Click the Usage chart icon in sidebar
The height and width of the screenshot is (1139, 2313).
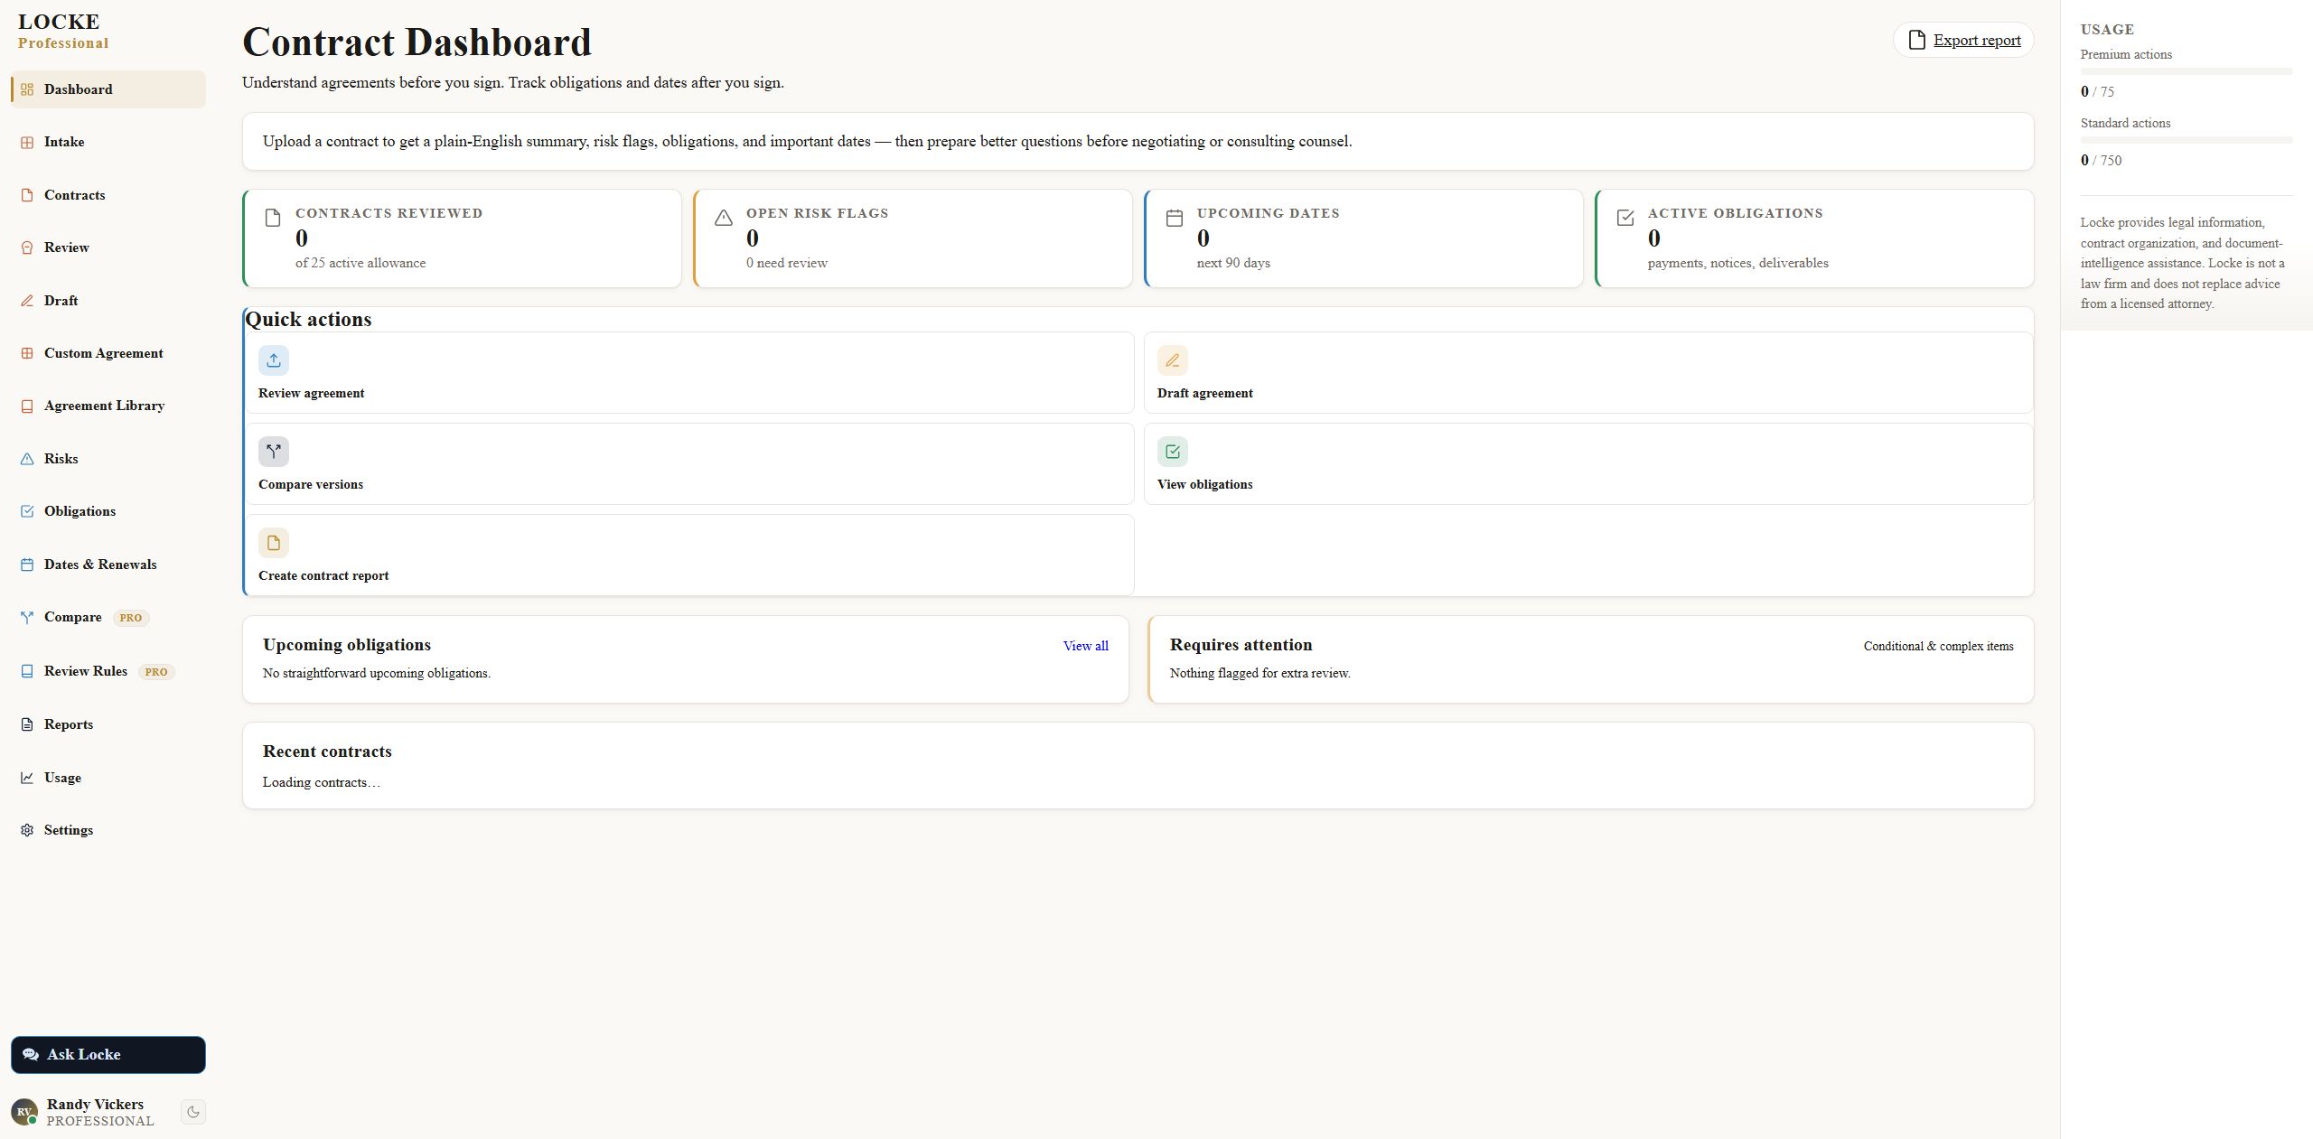(x=27, y=778)
